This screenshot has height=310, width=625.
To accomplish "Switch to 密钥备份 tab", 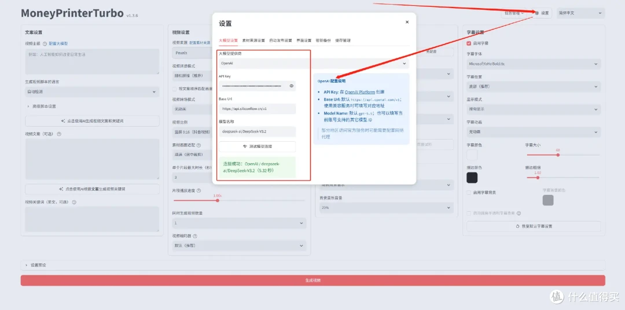I will 323,40.
